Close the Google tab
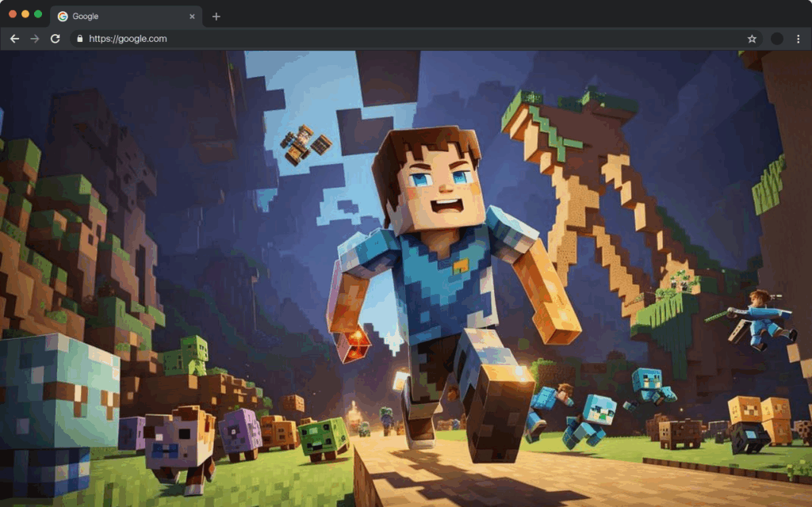 [192, 16]
